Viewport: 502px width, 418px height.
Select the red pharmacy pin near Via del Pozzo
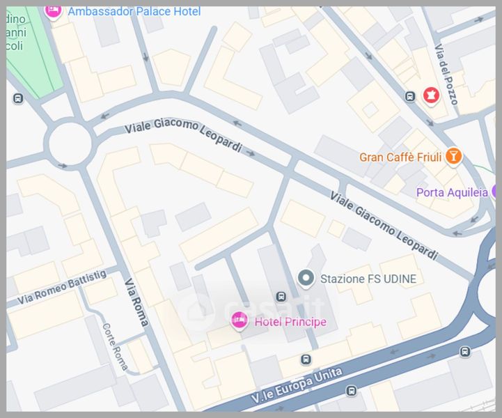[431, 95]
